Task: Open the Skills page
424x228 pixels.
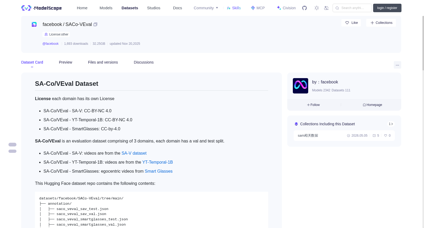Action: point(234,8)
